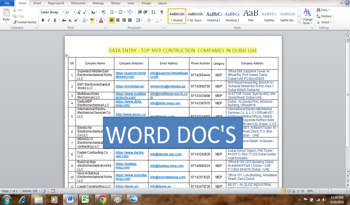Apply strikethrough formatting

[x=64, y=20]
